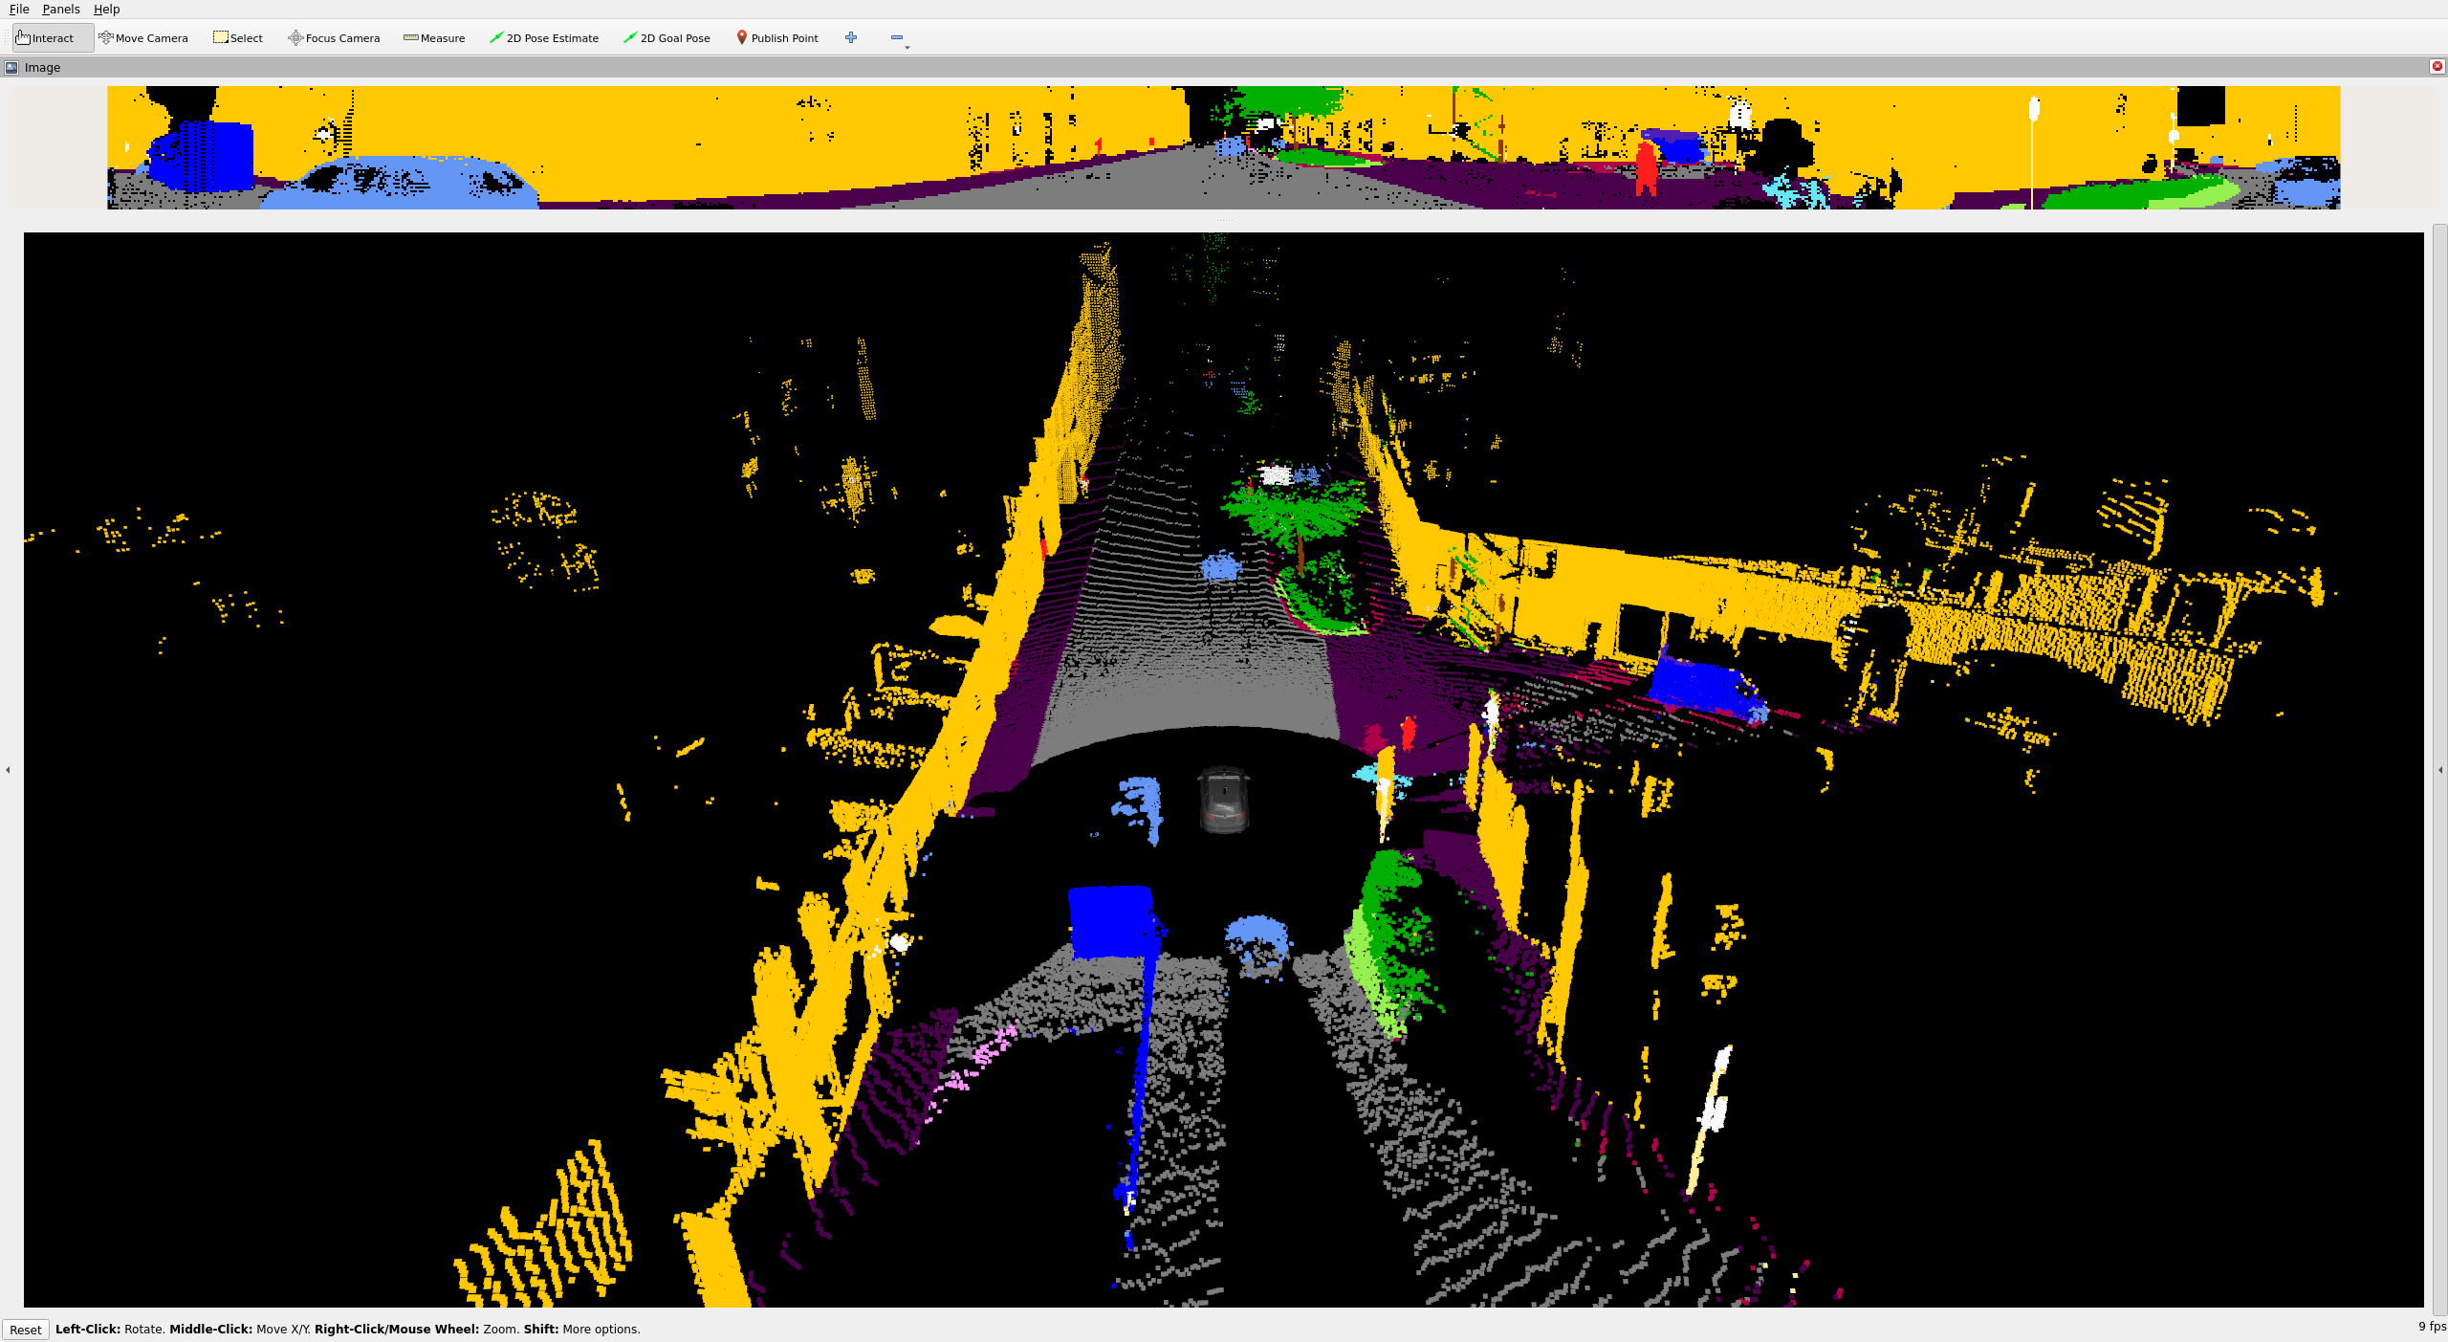Click the blue plus add-tool icon
Screen dimensions: 2448x1342
(851, 37)
